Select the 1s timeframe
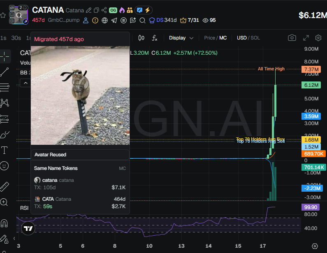This screenshot has height=253, width=327. (3, 38)
